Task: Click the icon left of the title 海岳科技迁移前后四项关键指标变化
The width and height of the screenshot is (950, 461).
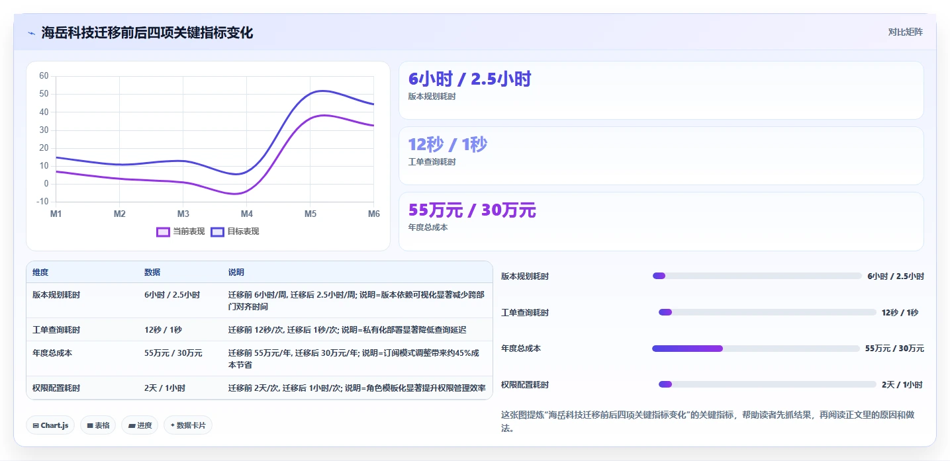Action: [x=32, y=33]
